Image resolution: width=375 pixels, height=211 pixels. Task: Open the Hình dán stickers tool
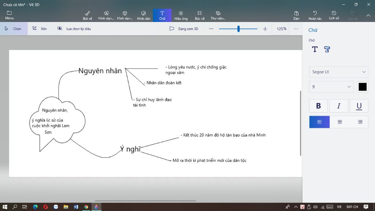point(144,15)
